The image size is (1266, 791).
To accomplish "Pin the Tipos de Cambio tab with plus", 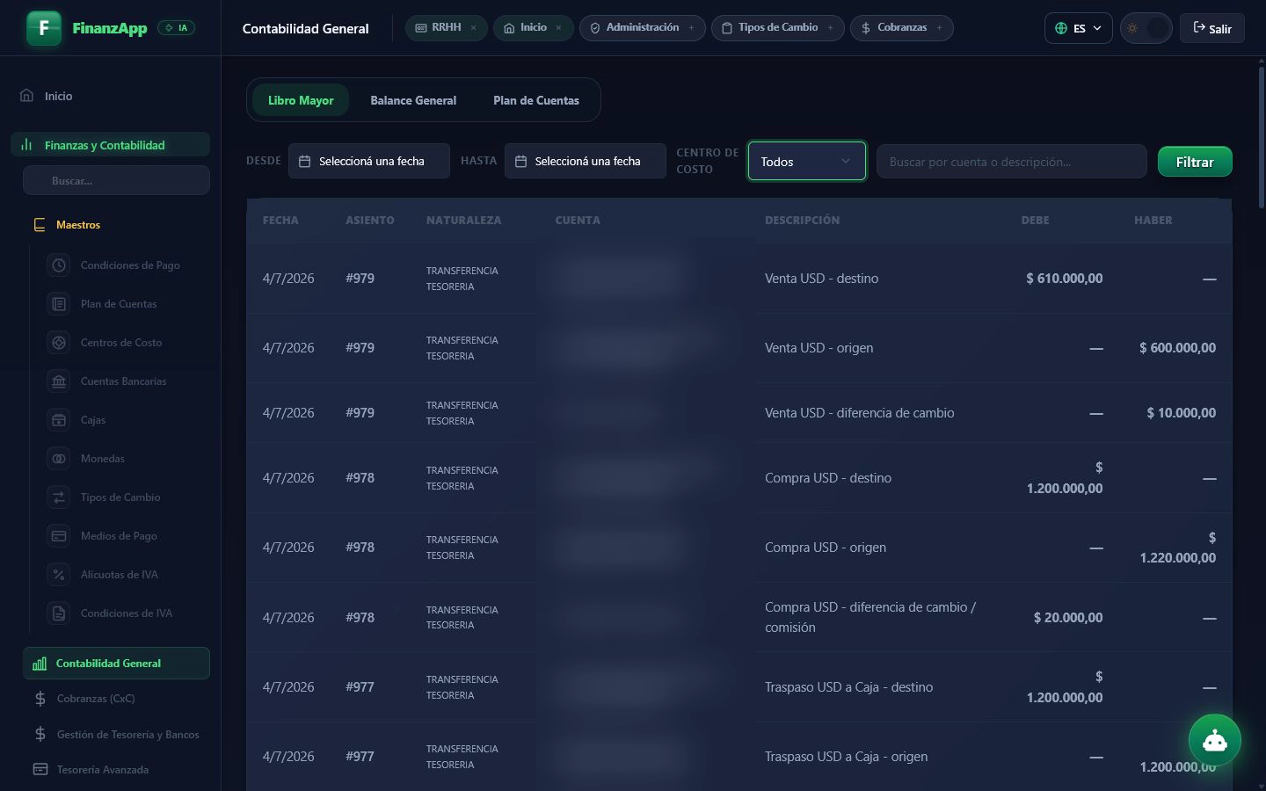I will point(831,28).
